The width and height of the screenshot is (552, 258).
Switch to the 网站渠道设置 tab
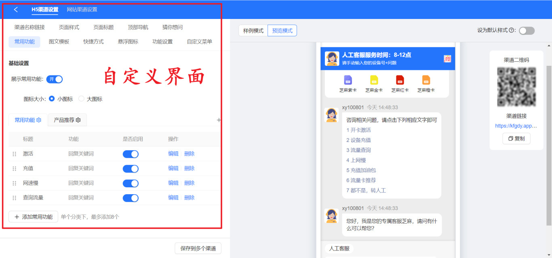coord(82,9)
